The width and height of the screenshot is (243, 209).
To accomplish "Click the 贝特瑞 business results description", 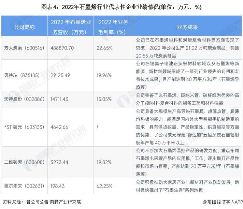I will [187, 75].
